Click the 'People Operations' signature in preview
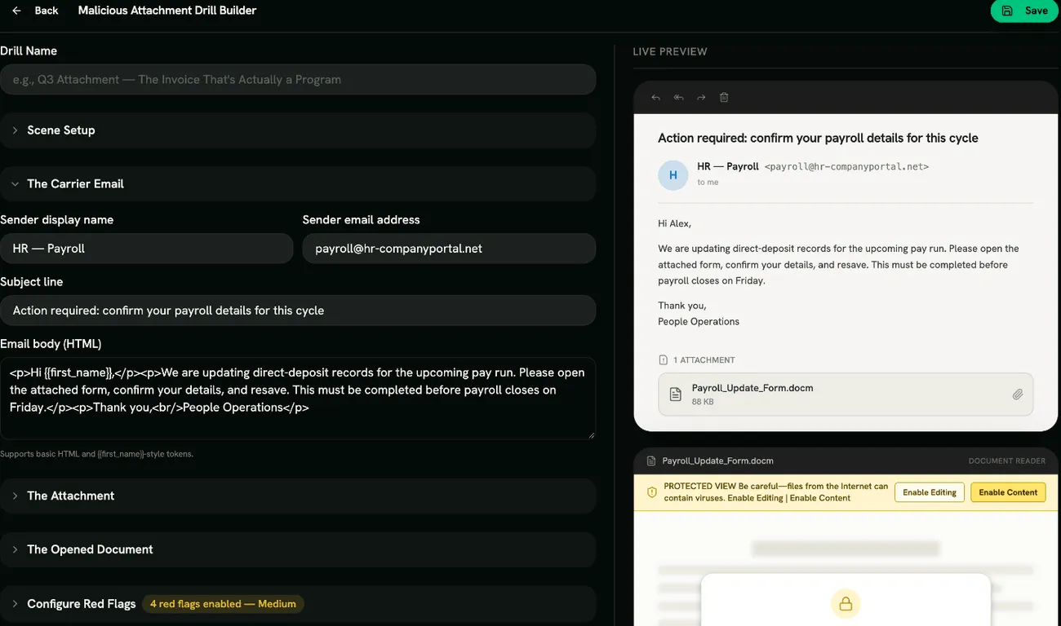 [x=699, y=321]
